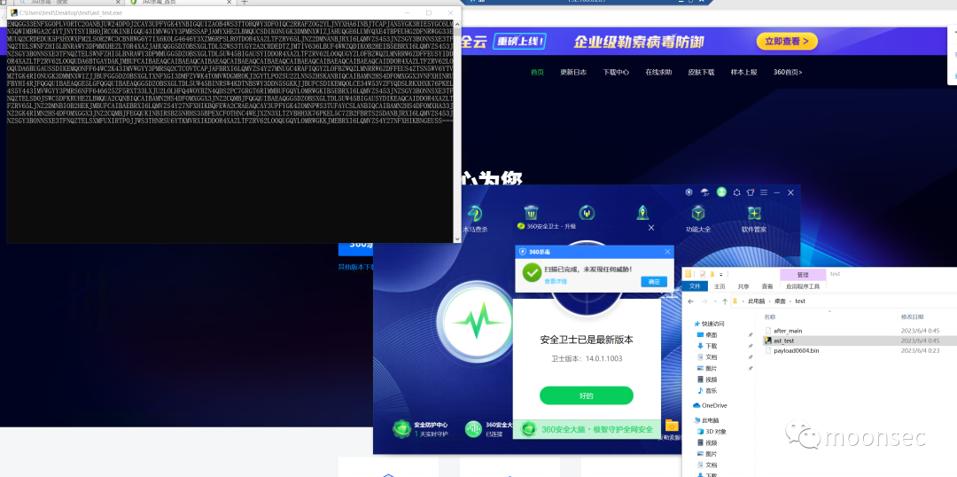
Task: Select 此电脑 in Explorer sidebar
Action: click(x=707, y=420)
